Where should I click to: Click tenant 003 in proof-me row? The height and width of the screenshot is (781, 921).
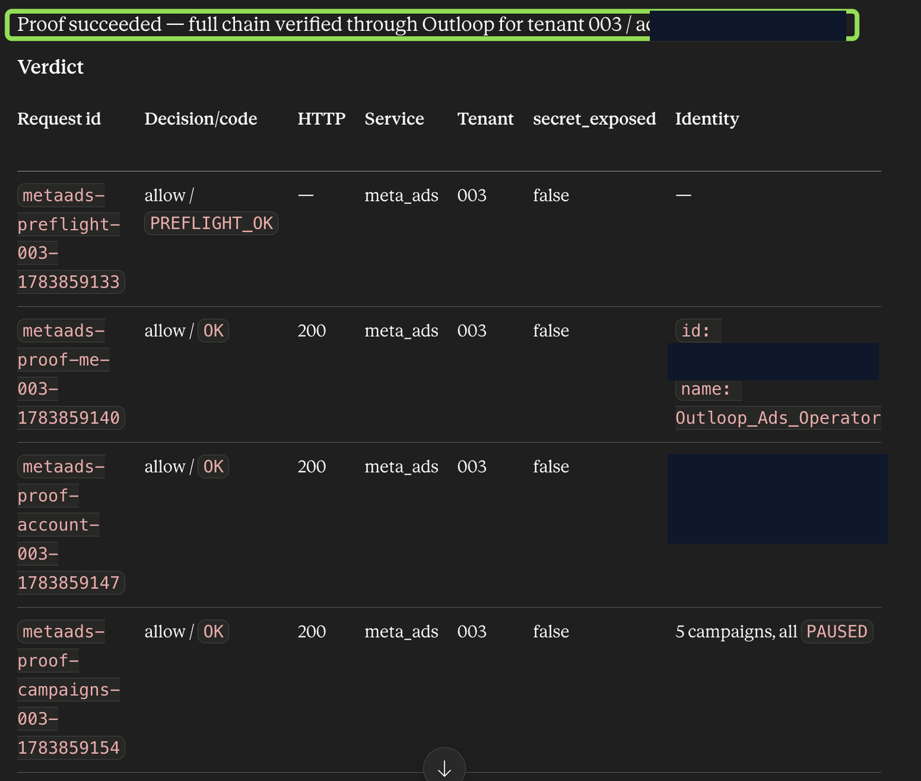click(472, 331)
